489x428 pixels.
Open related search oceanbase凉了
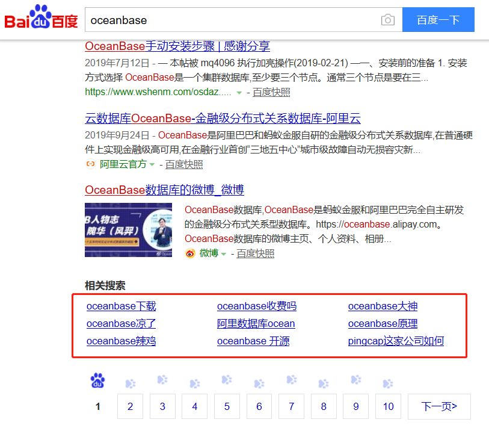tap(121, 323)
